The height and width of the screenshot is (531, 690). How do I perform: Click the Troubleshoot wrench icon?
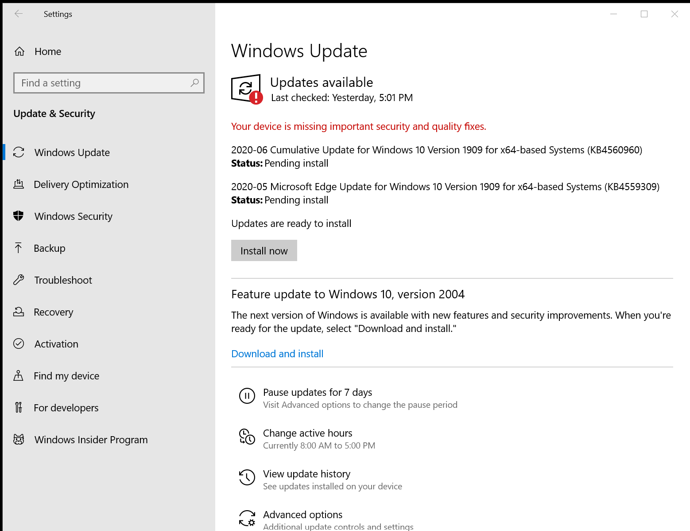click(19, 280)
